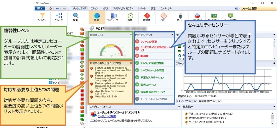Viewport: 277px width, 128px height.
Task: Click the red X beside ソフトウェア更新
Action: [x=137, y=42]
